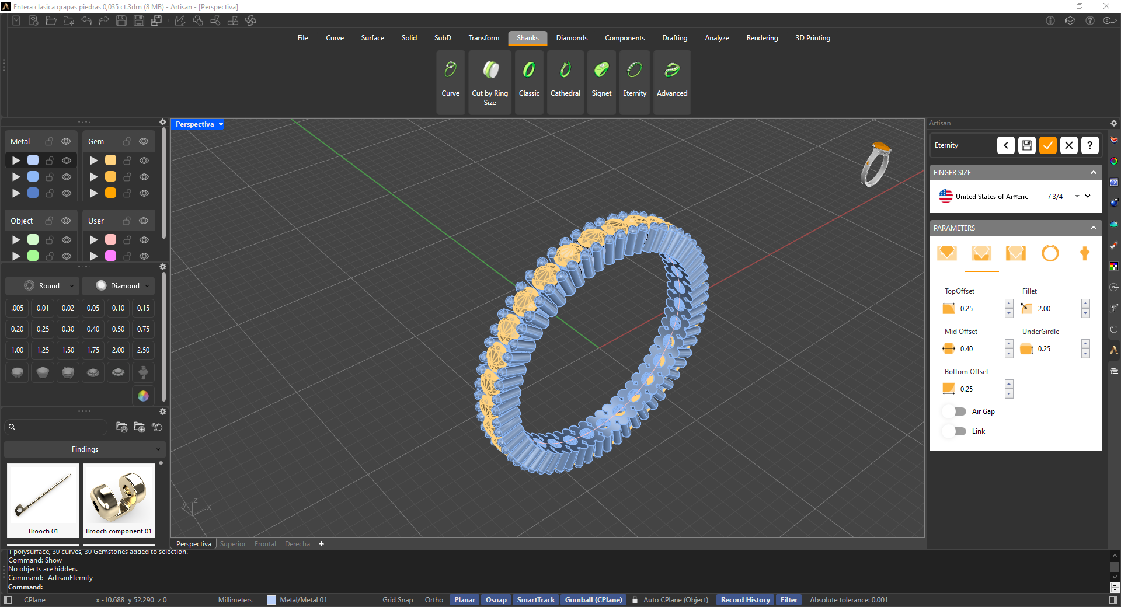Toggle visibility of the User layer group
This screenshot has width=1121, height=607.
[144, 221]
